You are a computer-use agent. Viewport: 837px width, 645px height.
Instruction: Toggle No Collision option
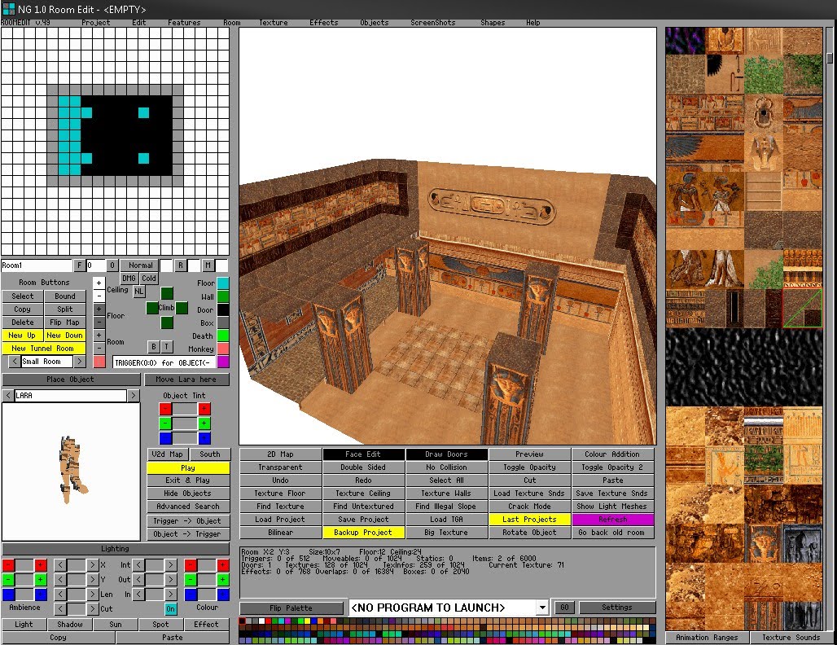[446, 467]
